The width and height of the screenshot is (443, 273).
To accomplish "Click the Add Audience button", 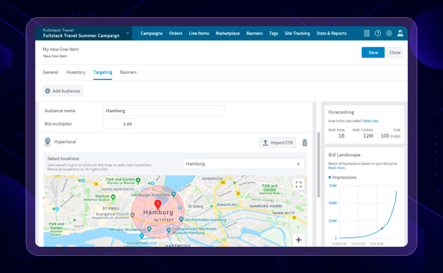I will click(63, 91).
